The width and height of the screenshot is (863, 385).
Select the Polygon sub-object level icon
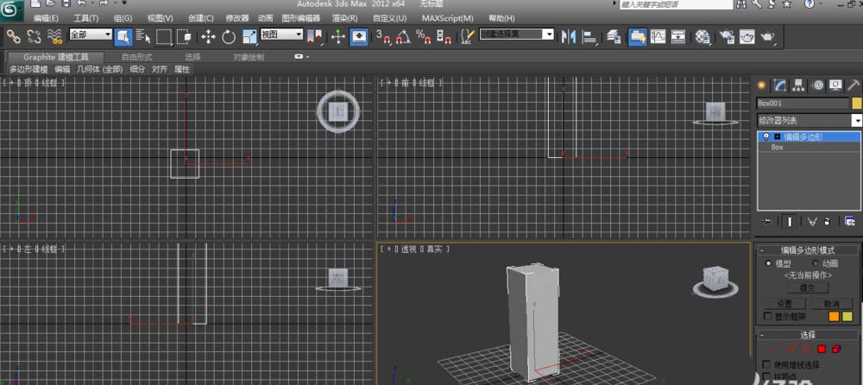(x=822, y=349)
